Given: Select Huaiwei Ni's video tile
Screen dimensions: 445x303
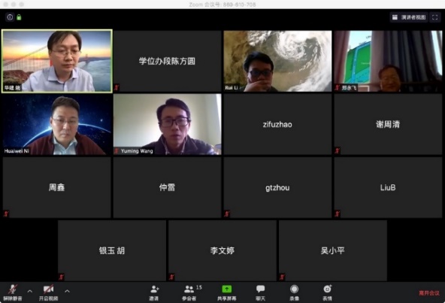Looking at the screenshot, I should (x=57, y=124).
